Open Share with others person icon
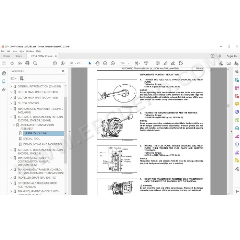240x240 pixels. coord(236,63)
